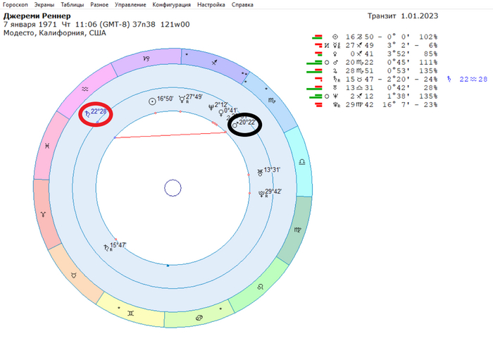The width and height of the screenshot is (493, 341).
Task: Open the Таблицы menu
Action: point(72,5)
